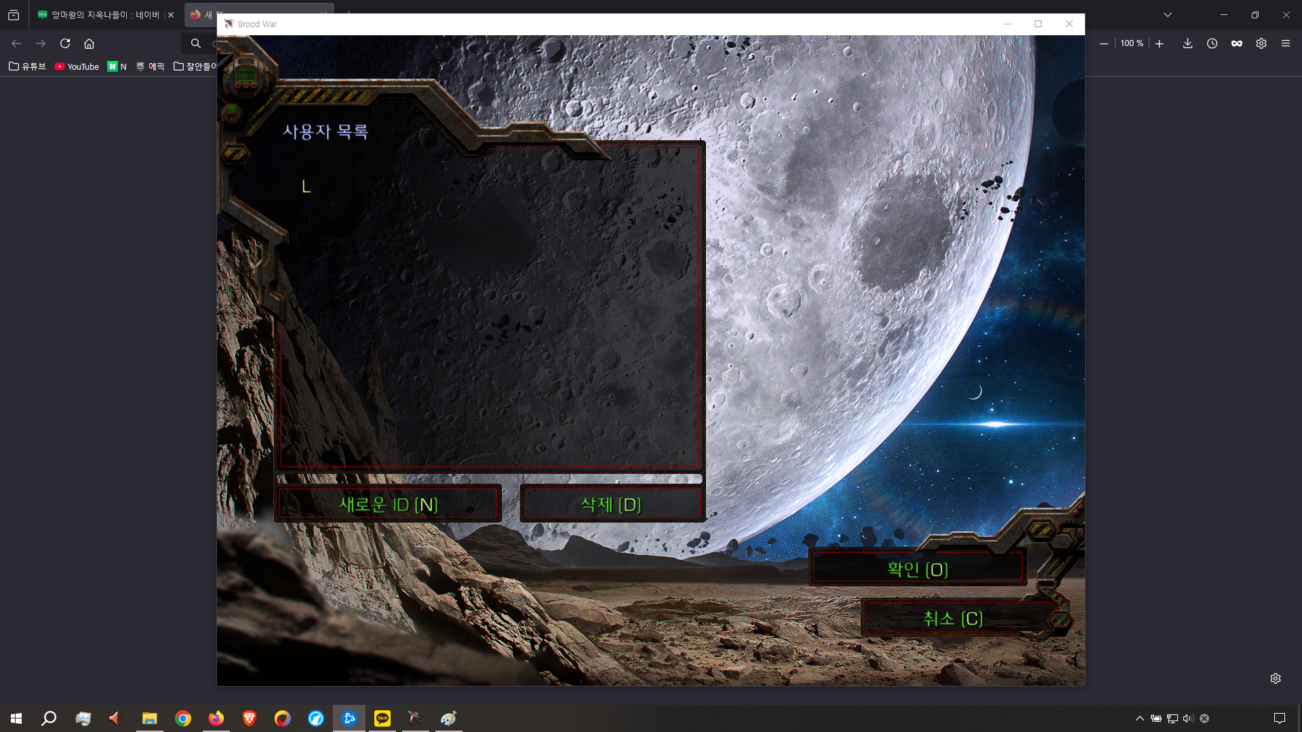Open Windows taskbar search
The width and height of the screenshot is (1302, 732).
pos(49,718)
